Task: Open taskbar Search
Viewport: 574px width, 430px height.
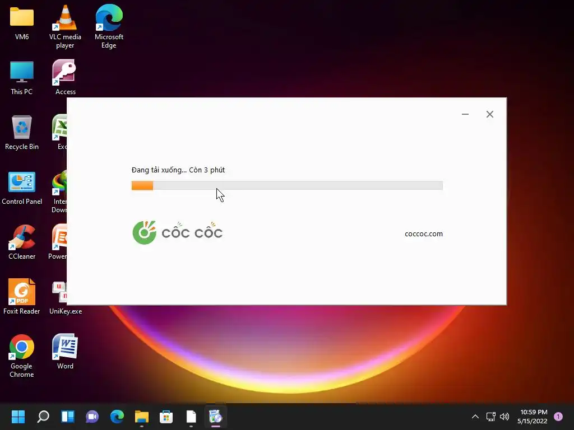Action: (x=43, y=417)
